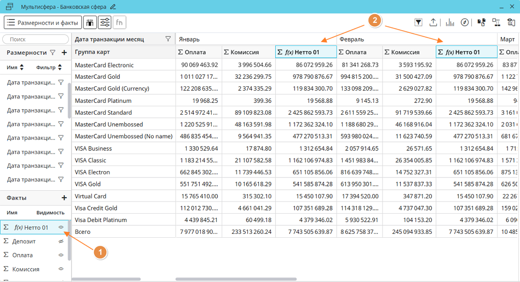Click the hierarchy tree icon in the toolbar
The height and width of the screenshot is (282, 520).
[x=496, y=22]
